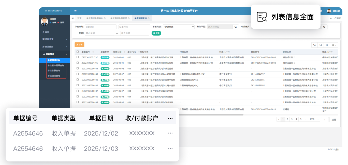
Task: Toggle the select-all header checkbox
Action: [x=78, y=52]
